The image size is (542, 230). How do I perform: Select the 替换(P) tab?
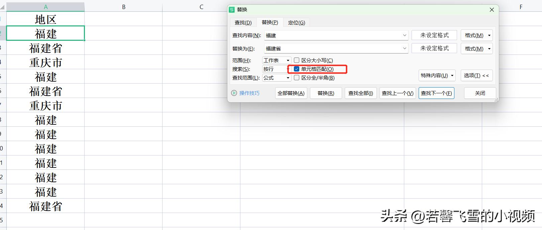click(270, 22)
